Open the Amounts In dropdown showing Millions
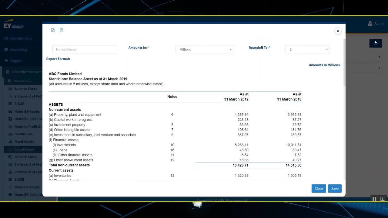Image resolution: width=388 pixels, height=218 pixels. tap(204, 49)
